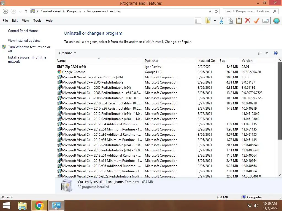Screen dimensions: 282x211
Task: Click the Copy toolbar icon
Action: click(x=230, y=21)
